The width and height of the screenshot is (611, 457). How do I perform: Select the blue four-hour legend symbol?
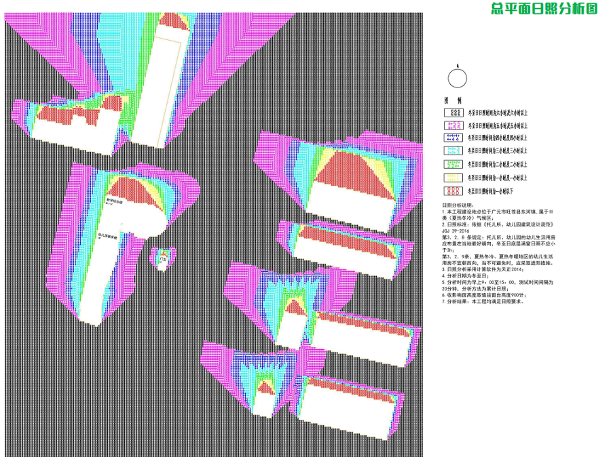[453, 138]
